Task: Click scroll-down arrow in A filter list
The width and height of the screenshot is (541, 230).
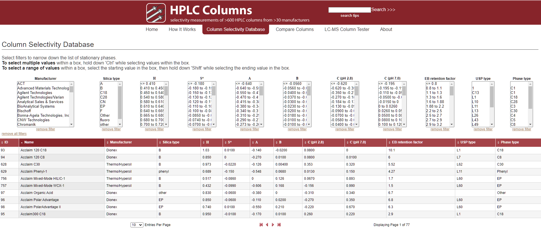Action: (261, 124)
